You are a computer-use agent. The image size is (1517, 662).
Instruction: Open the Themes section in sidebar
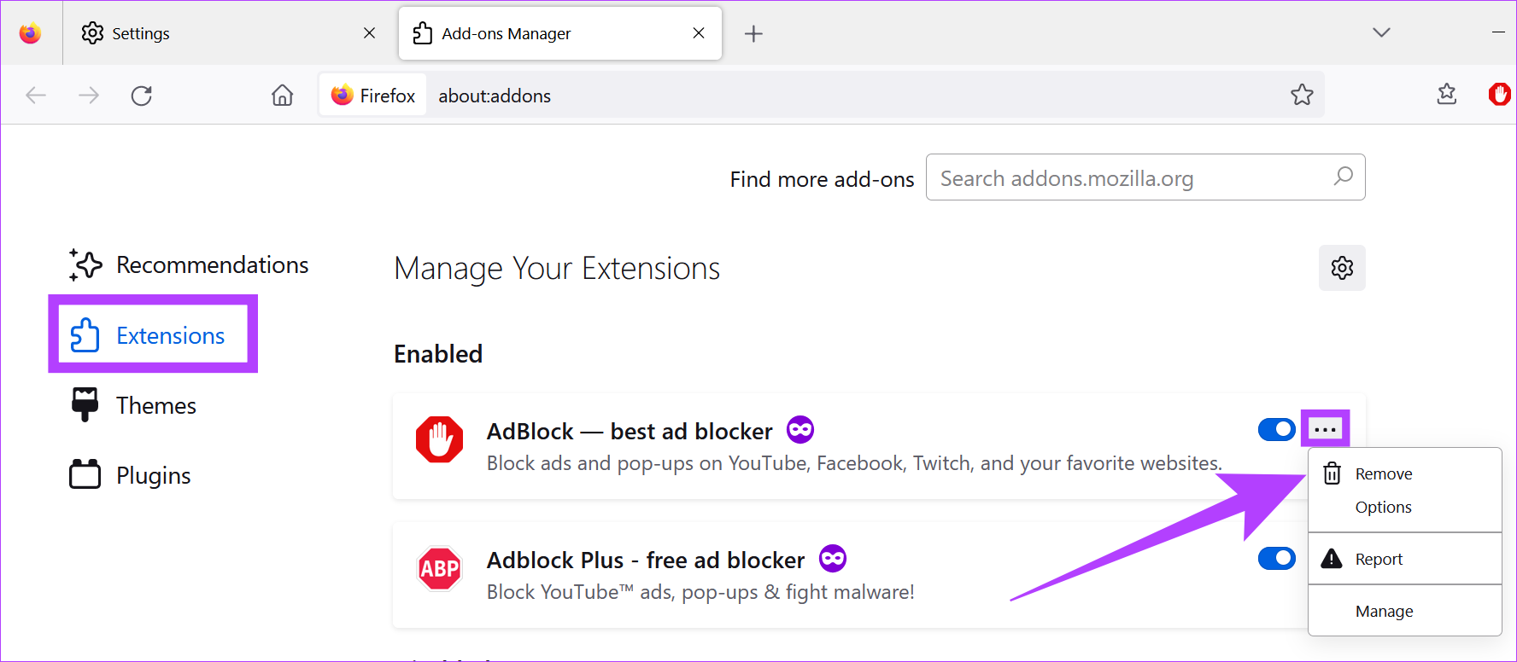[155, 406]
